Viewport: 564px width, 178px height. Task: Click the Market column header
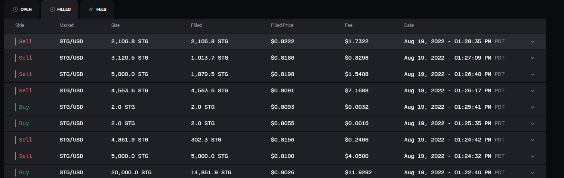[67, 25]
